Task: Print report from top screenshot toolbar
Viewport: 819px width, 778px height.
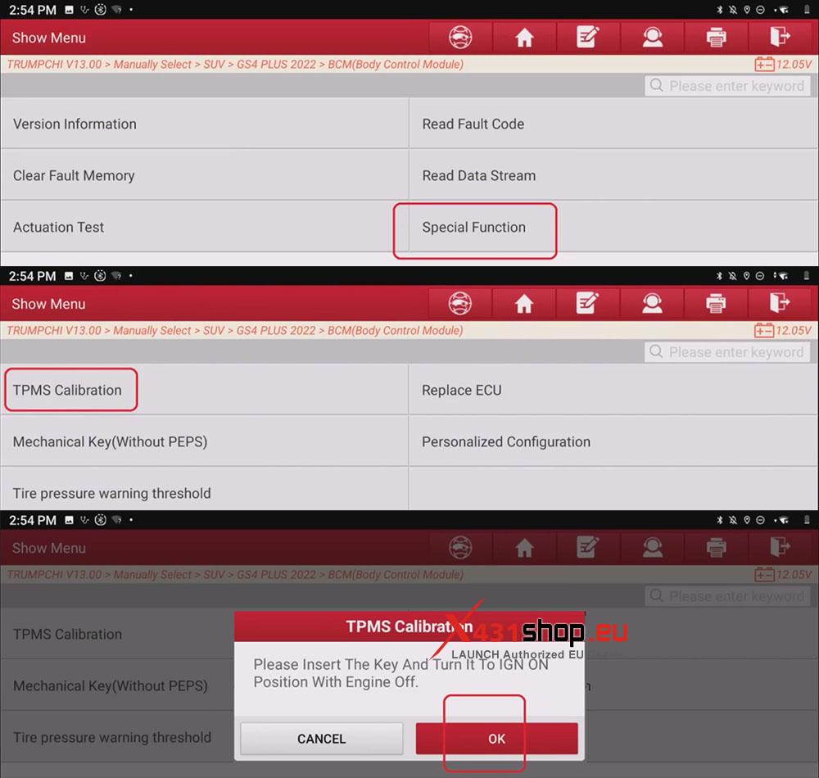Action: 716,37
